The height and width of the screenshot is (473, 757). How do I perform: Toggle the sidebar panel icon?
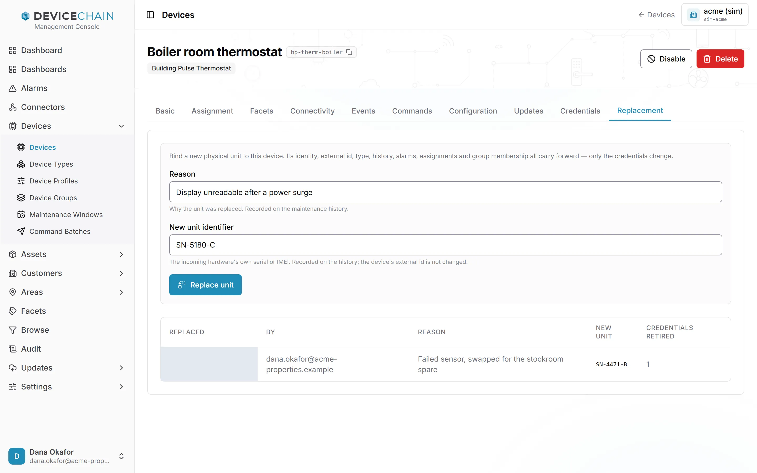tap(150, 15)
